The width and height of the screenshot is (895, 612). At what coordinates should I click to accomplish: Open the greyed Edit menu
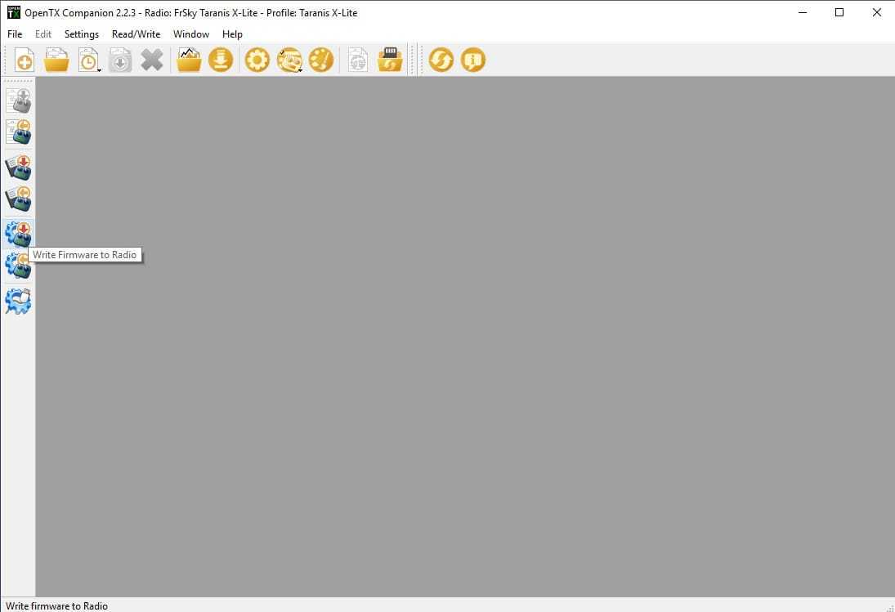pos(43,34)
